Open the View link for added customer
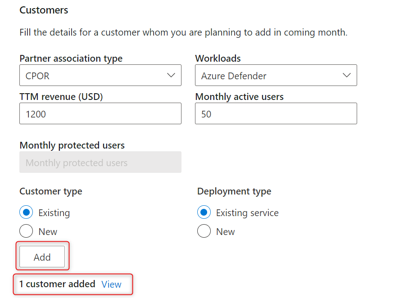This screenshot has height=298, width=408. tap(111, 284)
